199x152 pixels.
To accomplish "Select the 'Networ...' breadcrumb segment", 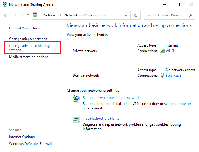I will click(x=51, y=15).
